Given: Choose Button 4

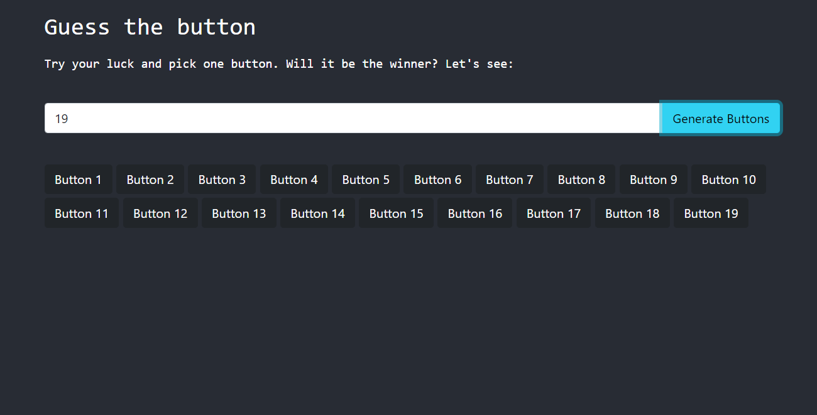Looking at the screenshot, I should pyautogui.click(x=293, y=179).
